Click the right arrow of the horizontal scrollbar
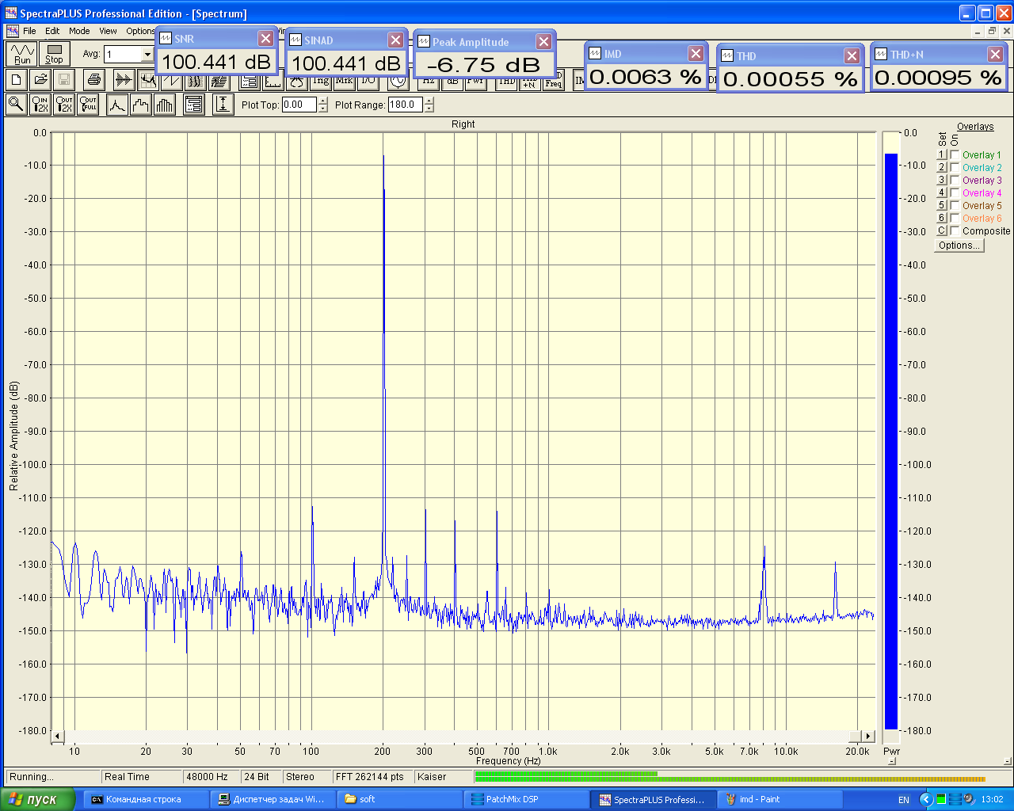Viewport: 1014px width, 811px height. pos(868,737)
